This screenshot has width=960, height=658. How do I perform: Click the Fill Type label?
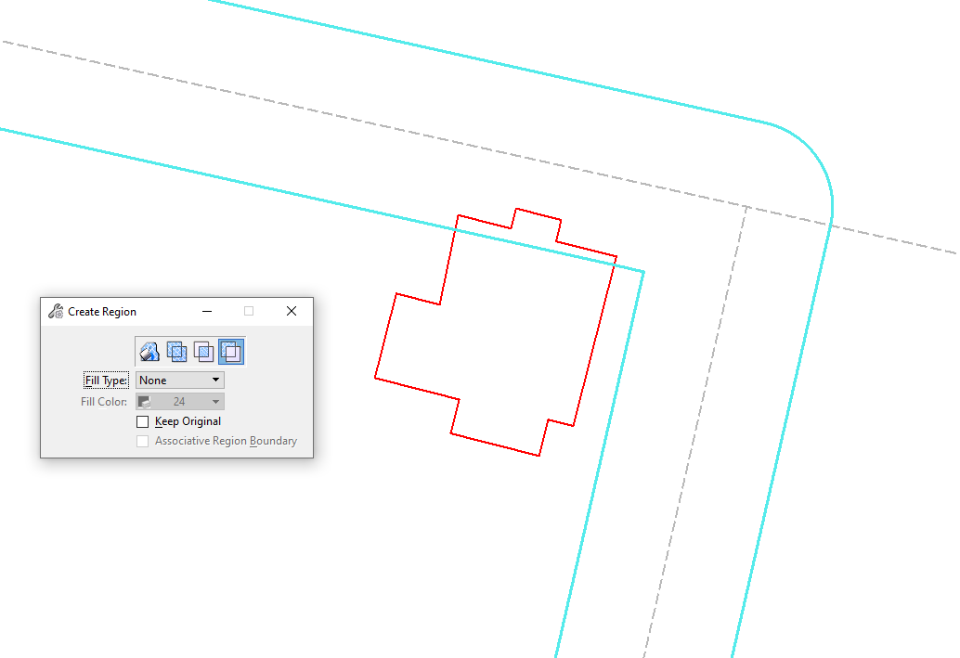click(x=106, y=381)
